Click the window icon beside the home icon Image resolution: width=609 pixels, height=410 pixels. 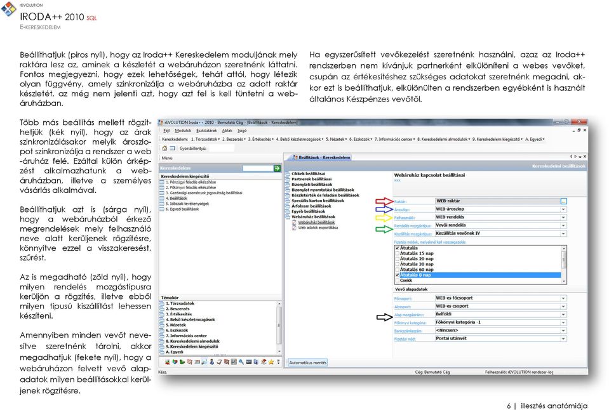(x=172, y=149)
